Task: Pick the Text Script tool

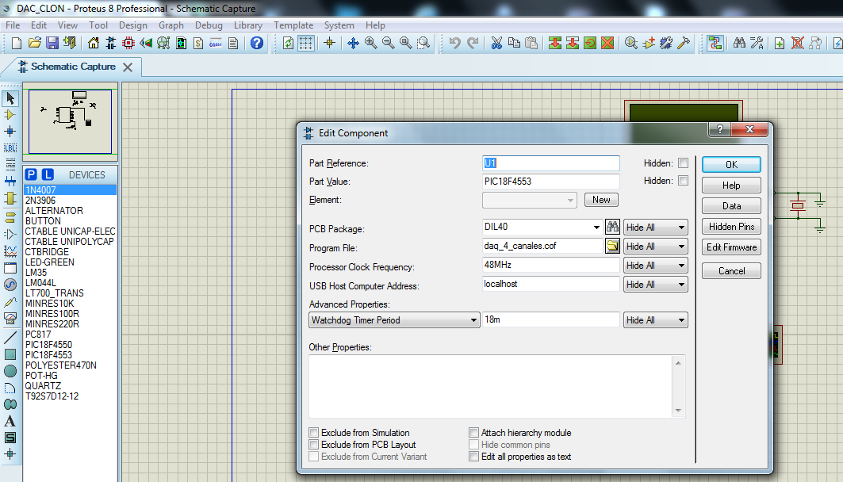Action: click(x=10, y=164)
